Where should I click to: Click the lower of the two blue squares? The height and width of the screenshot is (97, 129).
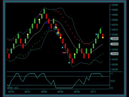49,28
